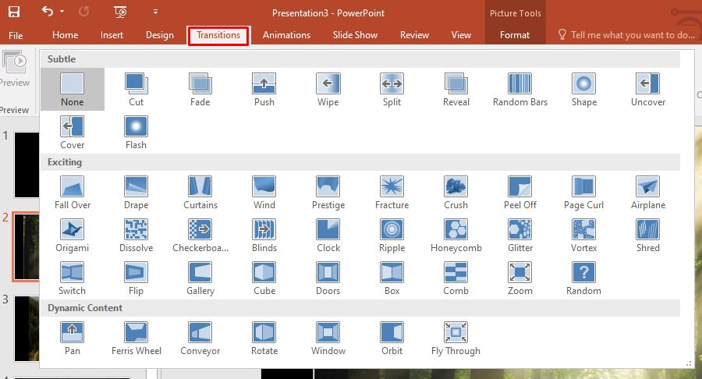Pick the Ferris Wheel transition
Image resolution: width=702 pixels, height=379 pixels.
click(x=136, y=338)
